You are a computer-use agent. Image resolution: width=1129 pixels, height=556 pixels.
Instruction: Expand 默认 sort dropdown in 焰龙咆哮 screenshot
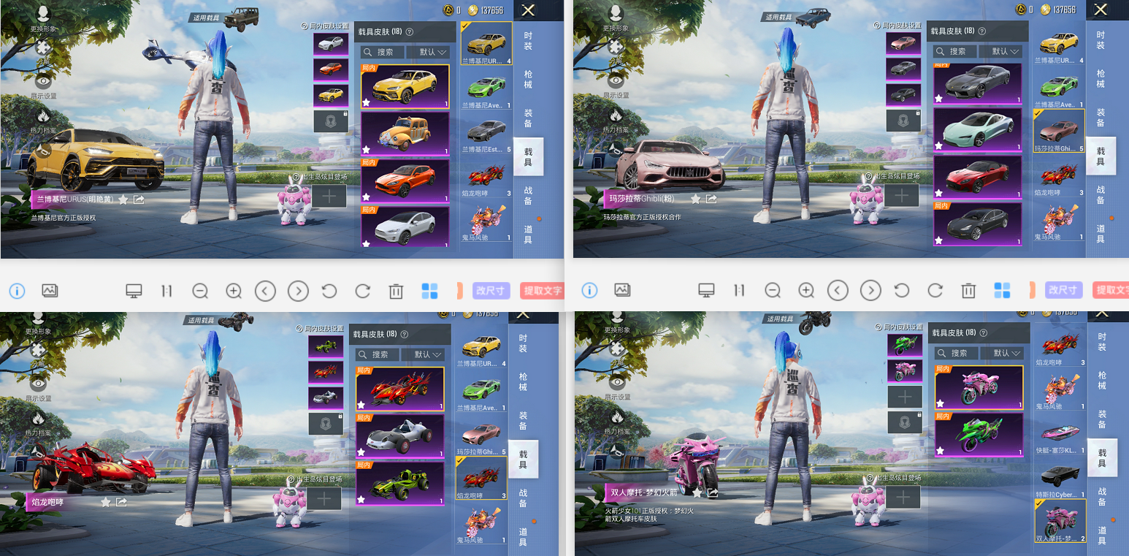[422, 354]
